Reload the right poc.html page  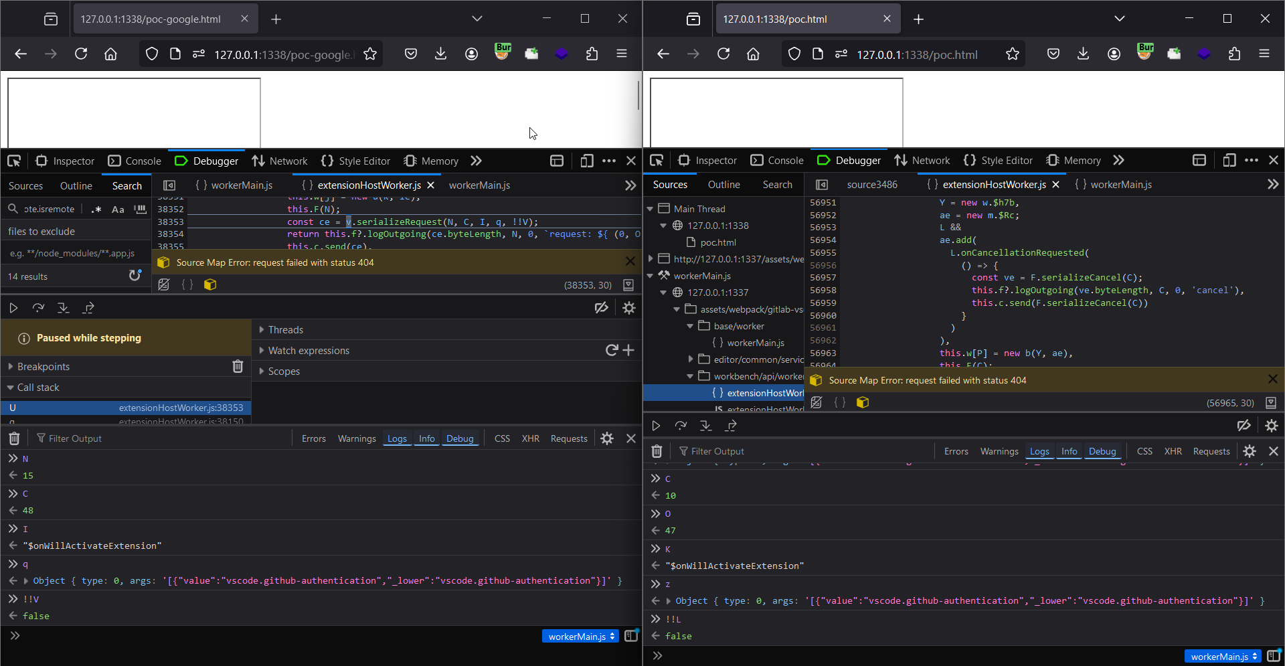723,54
